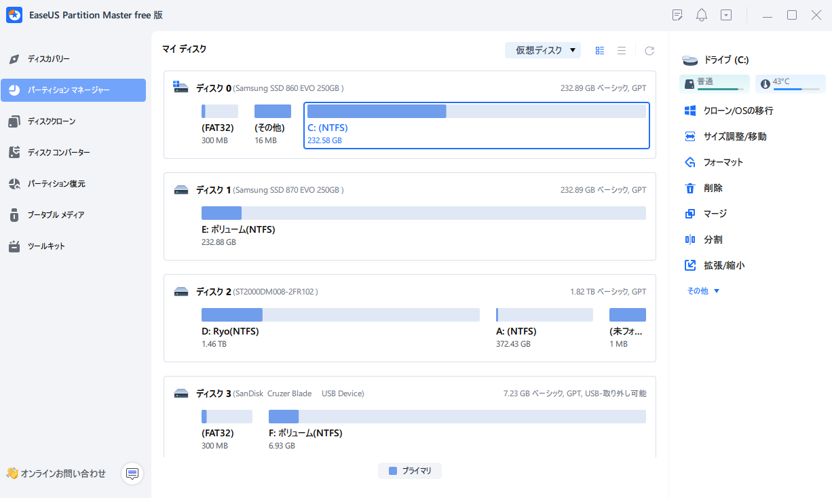Click the 分割 split icon

(x=690, y=240)
